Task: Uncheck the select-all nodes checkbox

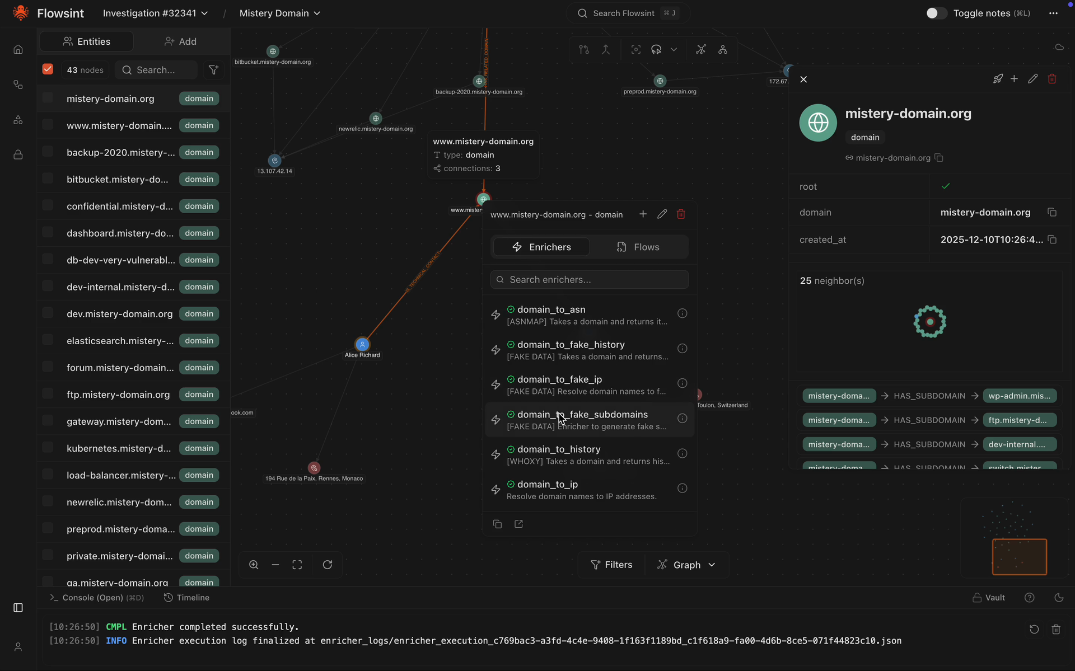Action: 48,69
